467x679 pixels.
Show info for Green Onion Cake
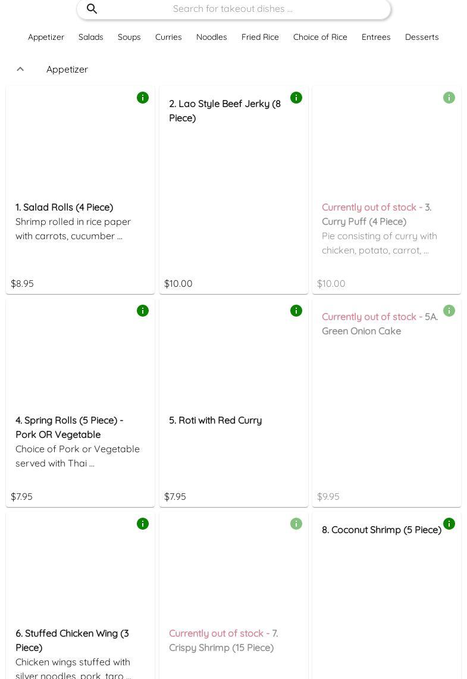449,311
